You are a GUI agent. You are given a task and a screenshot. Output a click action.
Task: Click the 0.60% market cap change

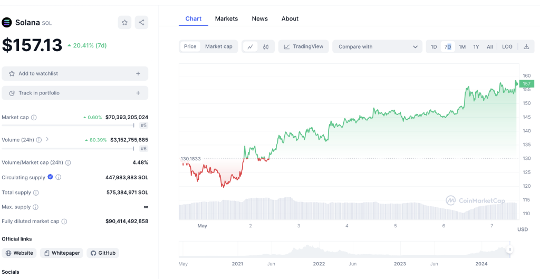pyautogui.click(x=93, y=117)
